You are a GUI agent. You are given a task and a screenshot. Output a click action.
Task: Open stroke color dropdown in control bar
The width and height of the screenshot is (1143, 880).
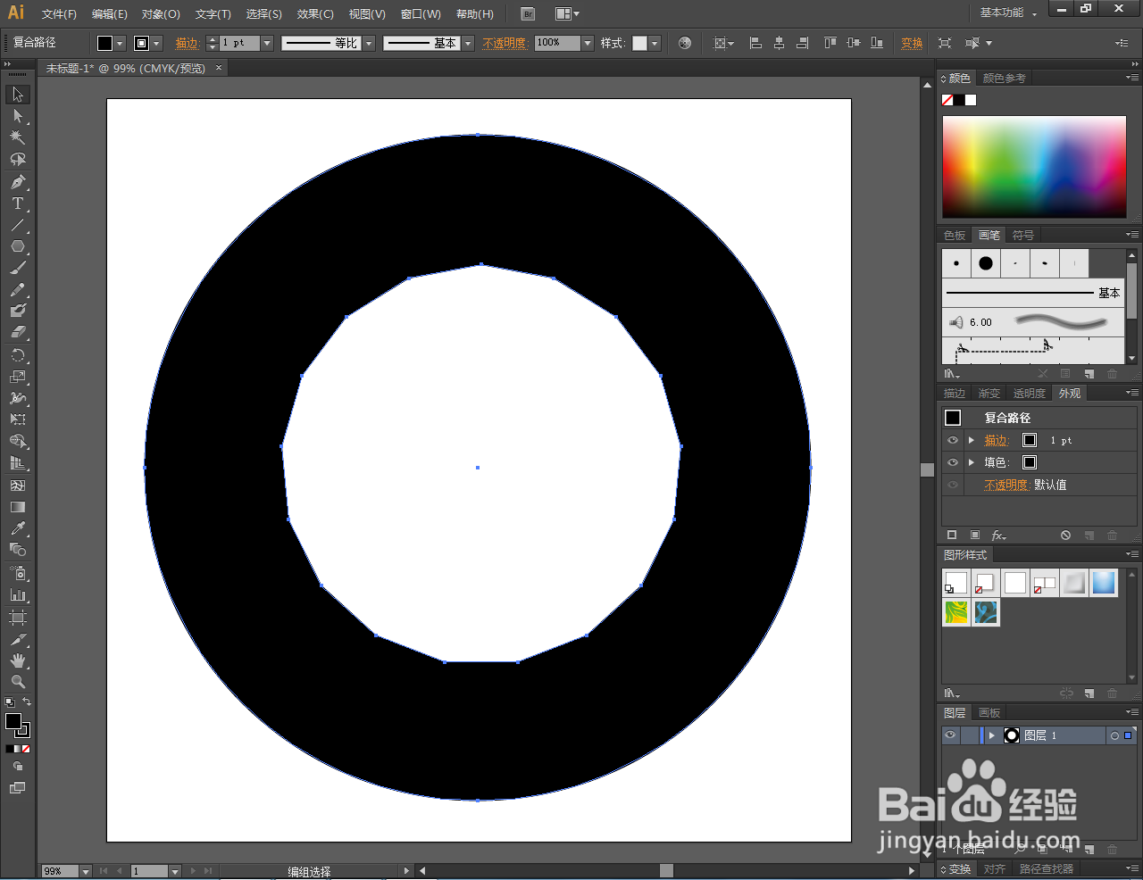tap(156, 43)
